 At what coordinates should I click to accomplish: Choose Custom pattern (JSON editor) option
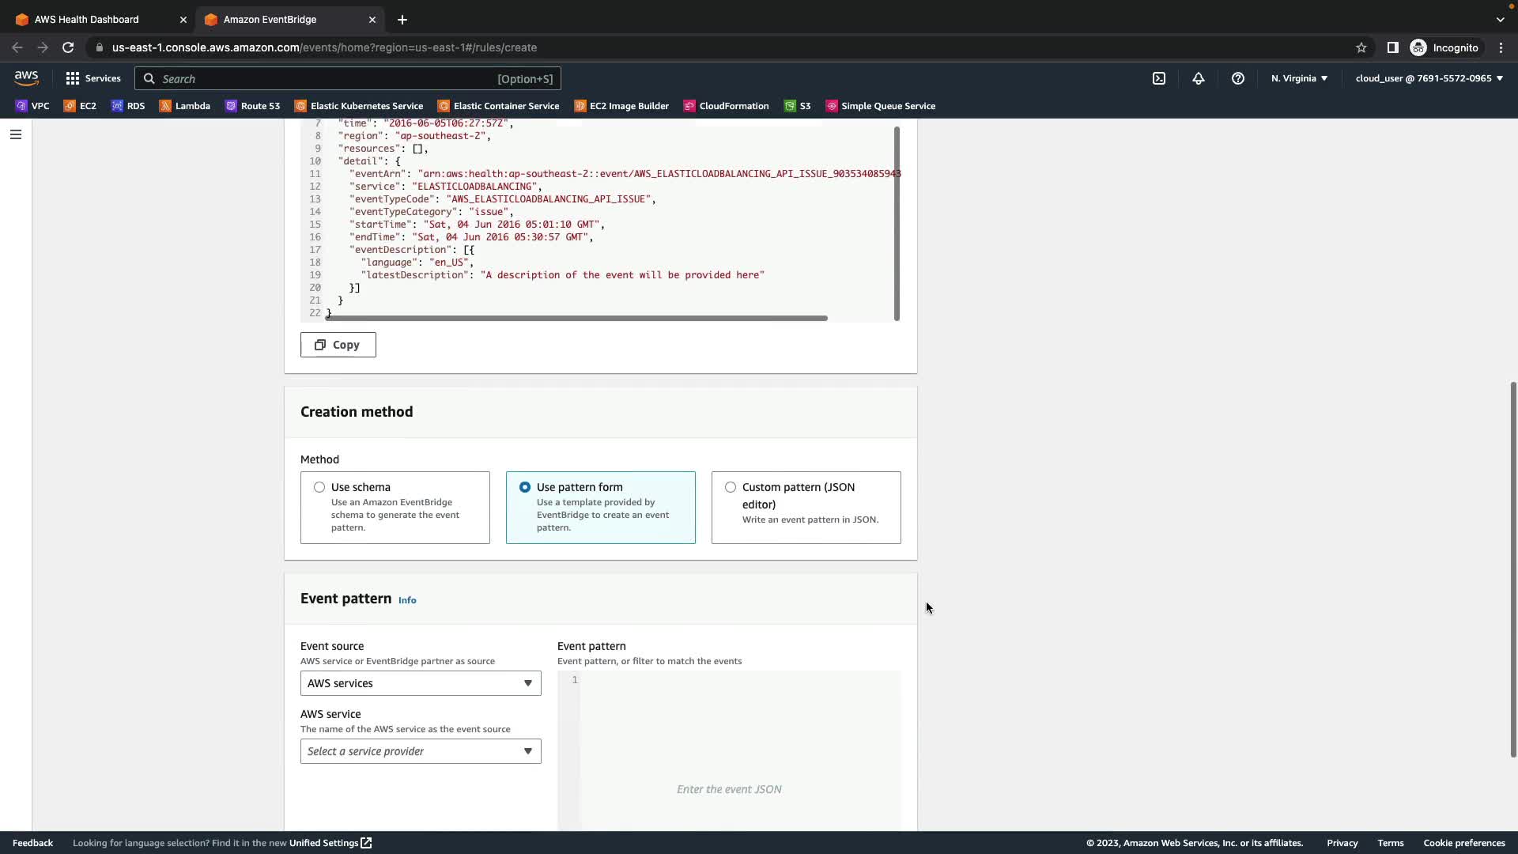731,487
